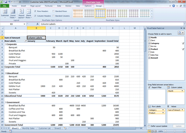Open the Category field dropdown in Row Labels area

(x=163, y=110)
